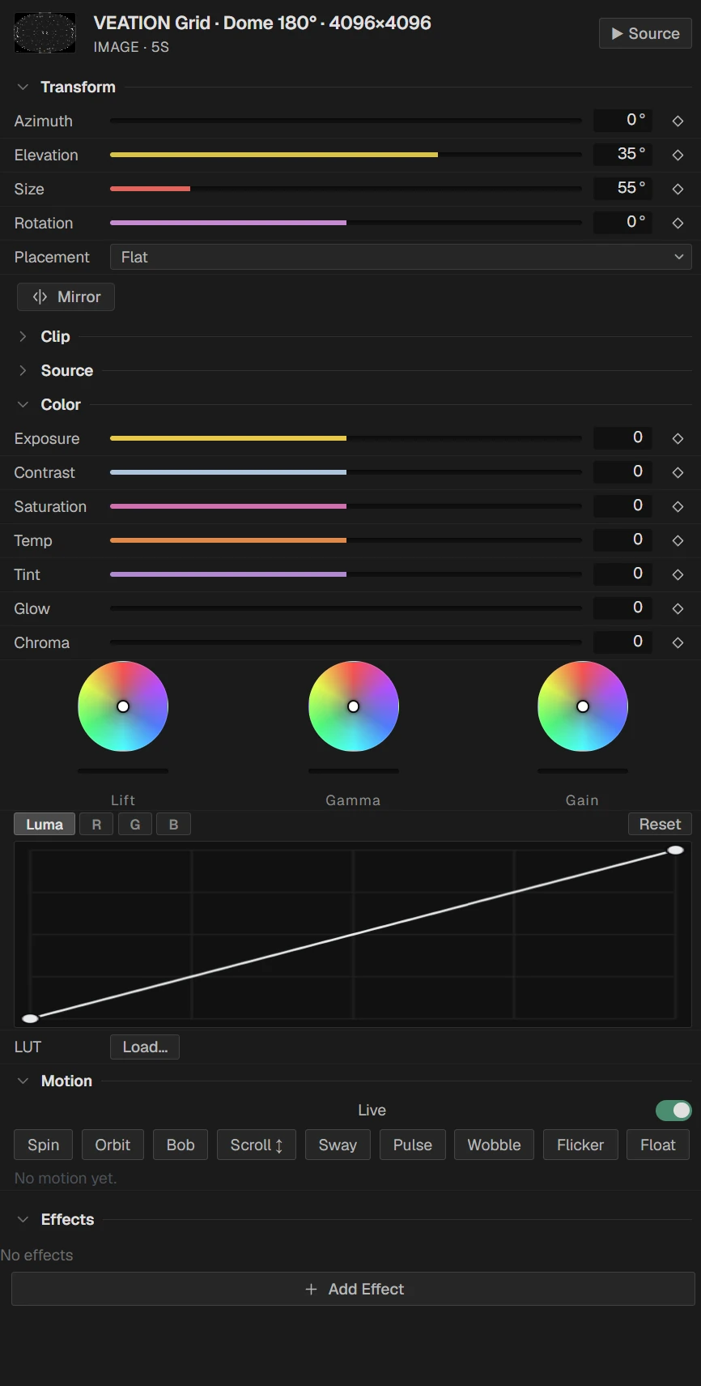Click the Glow keyframe diamond icon

coord(678,608)
